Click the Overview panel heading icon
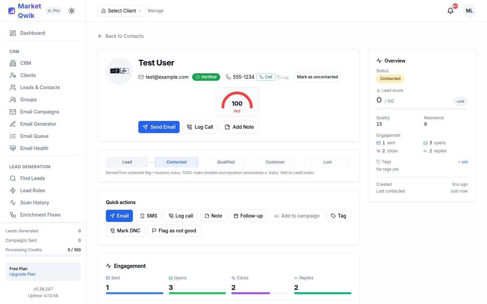Screen dimensions: 487x304 [379, 61]
